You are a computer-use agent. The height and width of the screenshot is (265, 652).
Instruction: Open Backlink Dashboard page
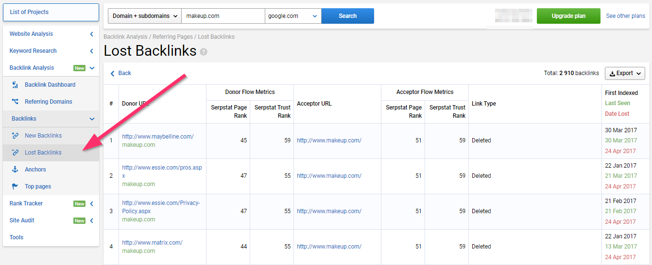pos(50,85)
